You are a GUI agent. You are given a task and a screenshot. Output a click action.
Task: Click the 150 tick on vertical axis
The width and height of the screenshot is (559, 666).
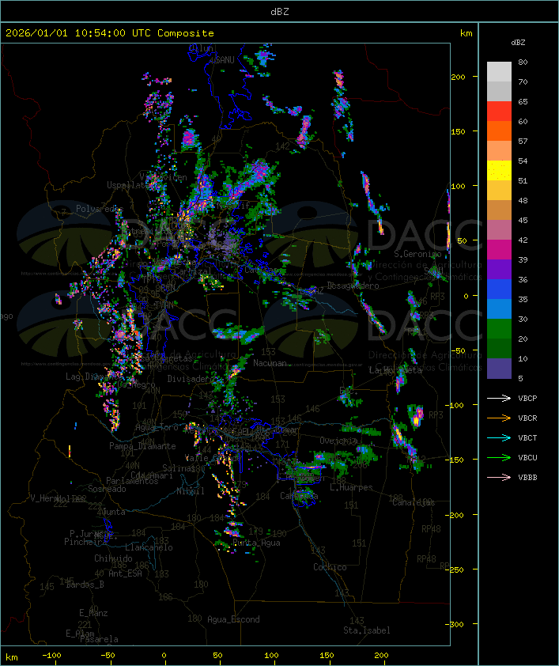pyautogui.click(x=458, y=131)
